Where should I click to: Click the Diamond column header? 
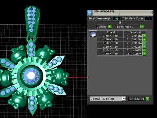[135, 32]
